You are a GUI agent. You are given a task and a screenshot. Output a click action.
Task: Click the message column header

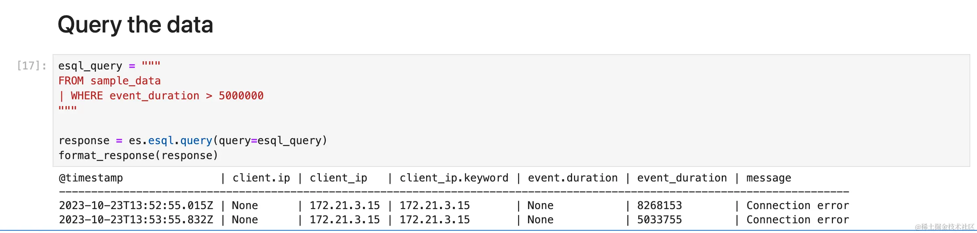[768, 178]
